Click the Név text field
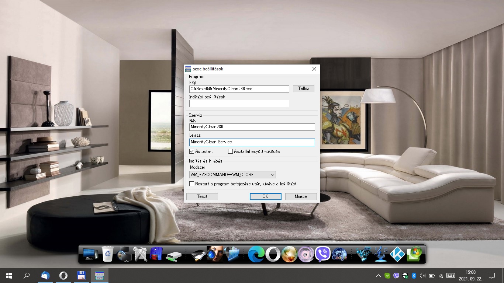The height and width of the screenshot is (283, 504). [252, 127]
